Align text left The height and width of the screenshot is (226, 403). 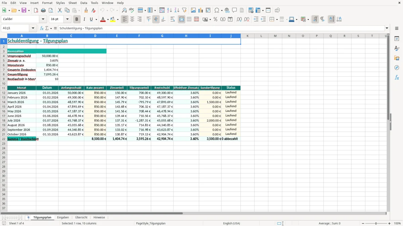point(125,19)
